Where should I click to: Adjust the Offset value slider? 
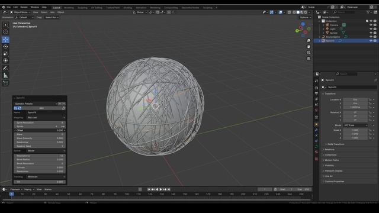(x=40, y=130)
